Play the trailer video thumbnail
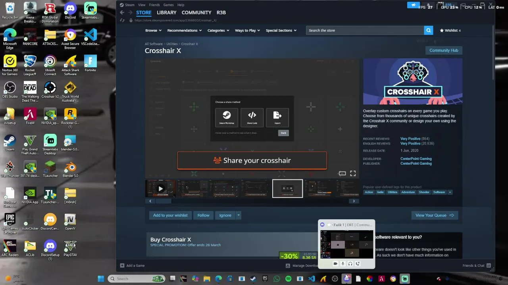 160,188
